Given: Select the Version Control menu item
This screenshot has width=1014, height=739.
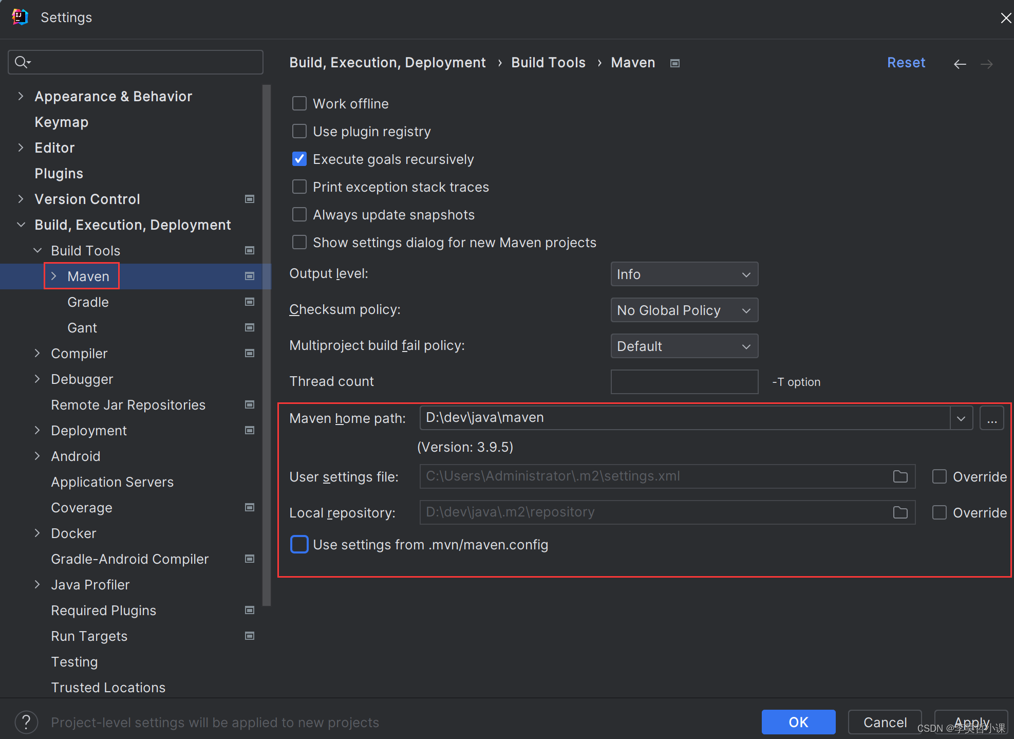Looking at the screenshot, I should click(86, 199).
